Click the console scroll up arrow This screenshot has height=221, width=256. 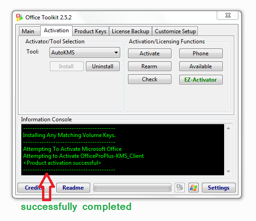228,128
